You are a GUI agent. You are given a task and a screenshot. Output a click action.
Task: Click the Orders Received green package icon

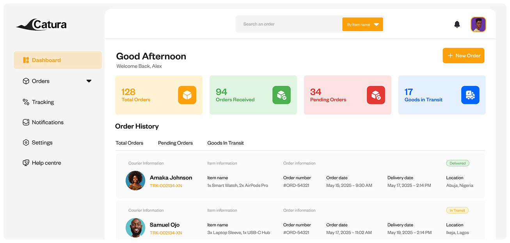281,95
